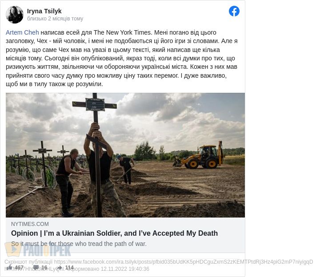Click the post body text paragraph
The width and height of the screenshot is (320, 277).
point(122,58)
